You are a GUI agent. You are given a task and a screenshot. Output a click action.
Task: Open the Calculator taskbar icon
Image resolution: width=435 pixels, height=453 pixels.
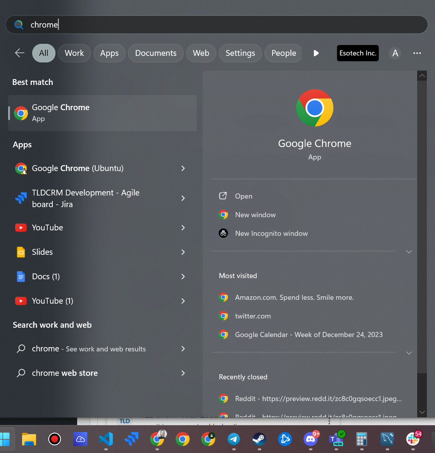pos(362,439)
